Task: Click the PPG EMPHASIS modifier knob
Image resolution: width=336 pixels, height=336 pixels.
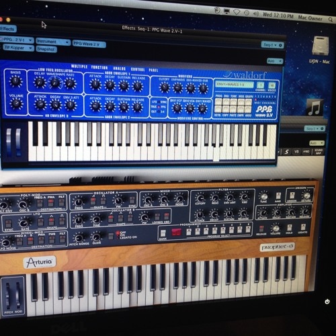Action: click(x=177, y=88)
